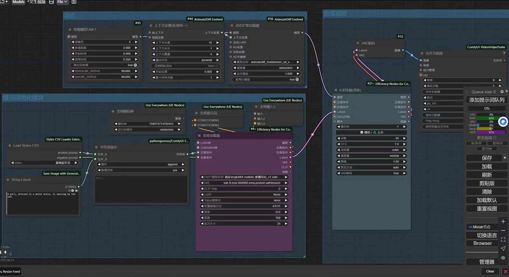Open the styles 基础起手式 selector
509x277 pixels.
(x=44, y=163)
